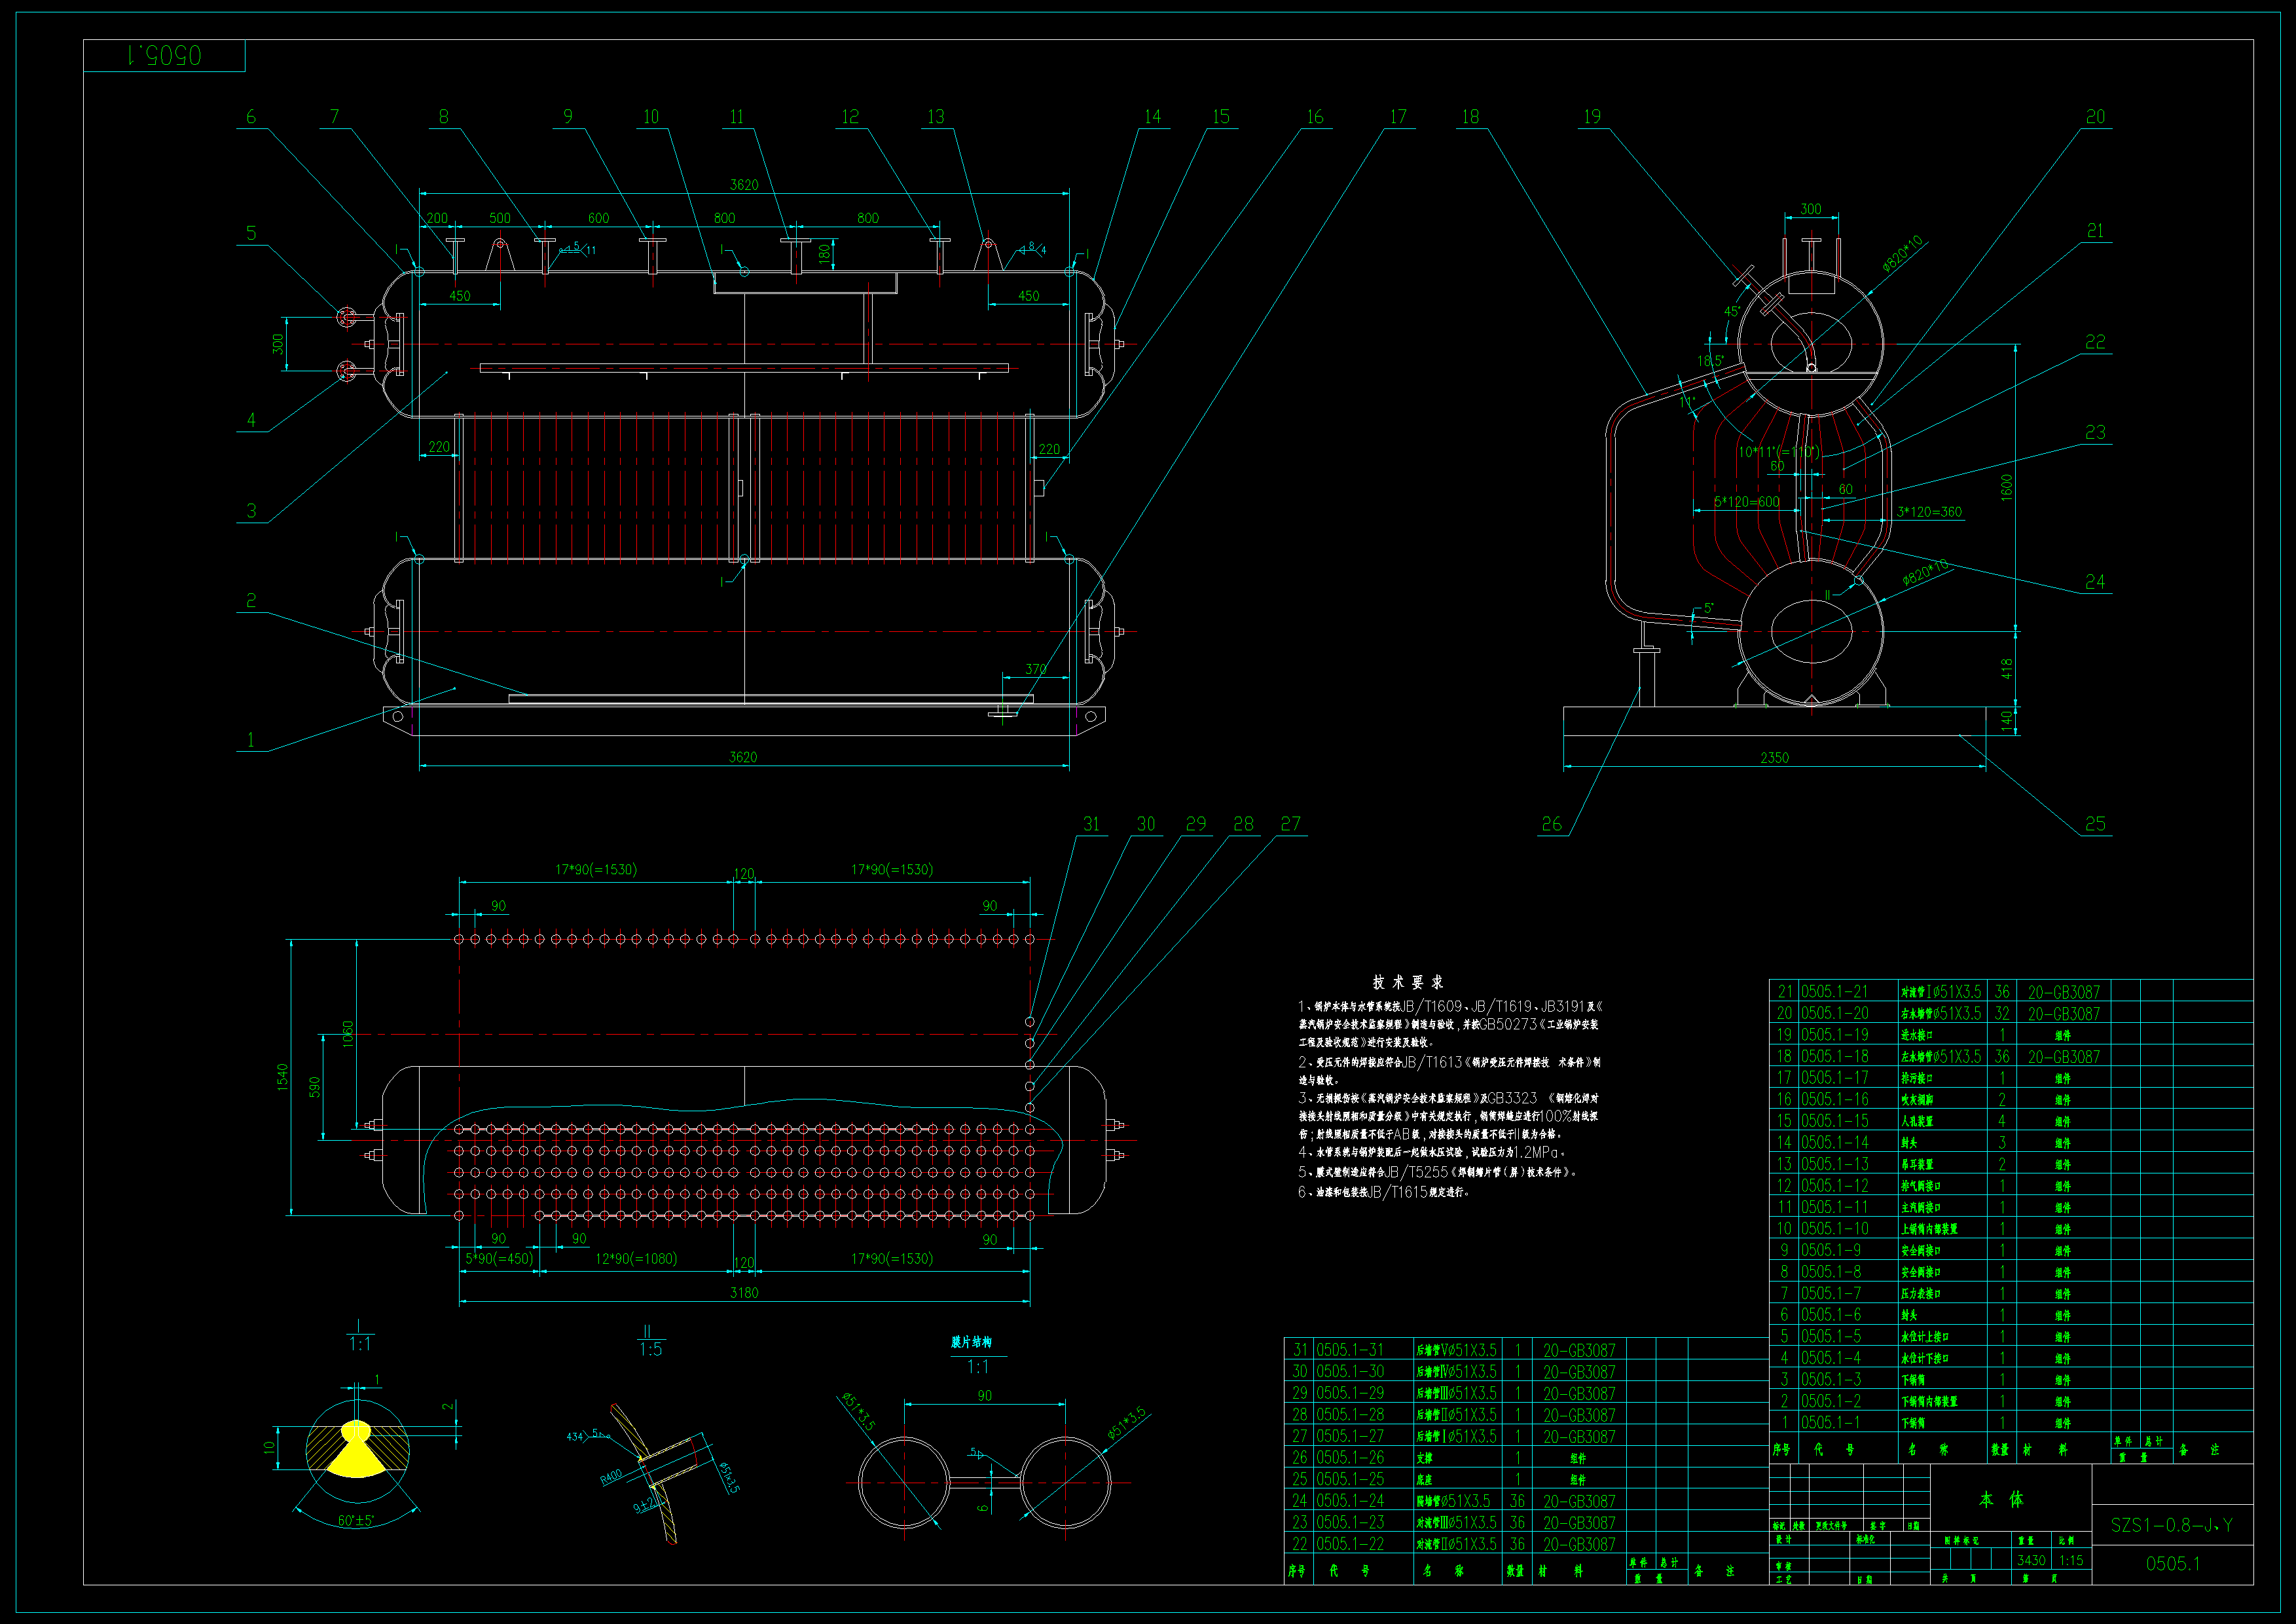Select the "0505.1-21" part code cell
2296x1624 pixels.
(1834, 991)
